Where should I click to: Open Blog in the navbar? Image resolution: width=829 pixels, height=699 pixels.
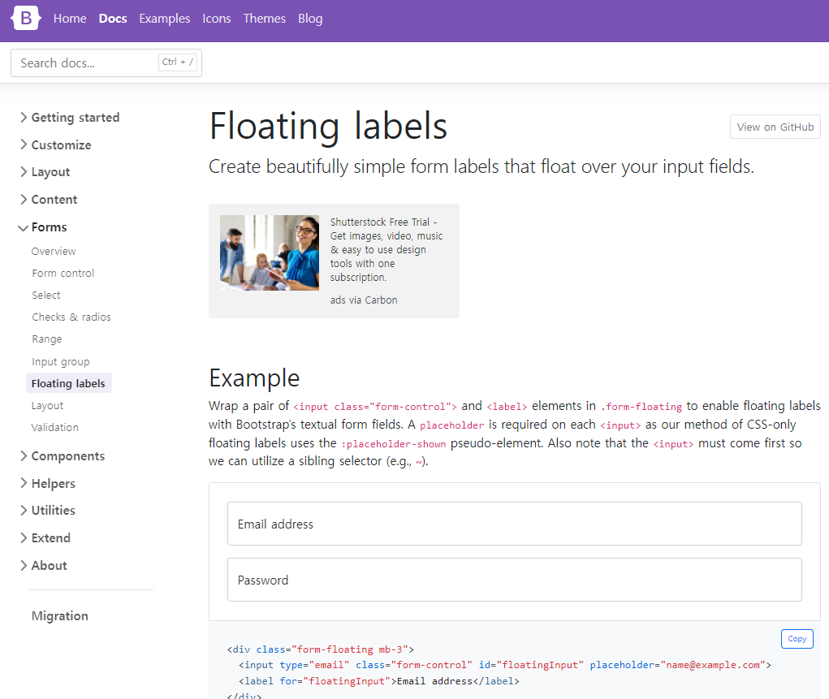tap(310, 19)
